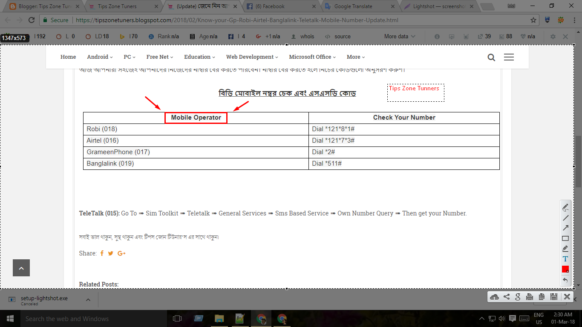Select the Lightshot line tool

pyautogui.click(x=565, y=218)
